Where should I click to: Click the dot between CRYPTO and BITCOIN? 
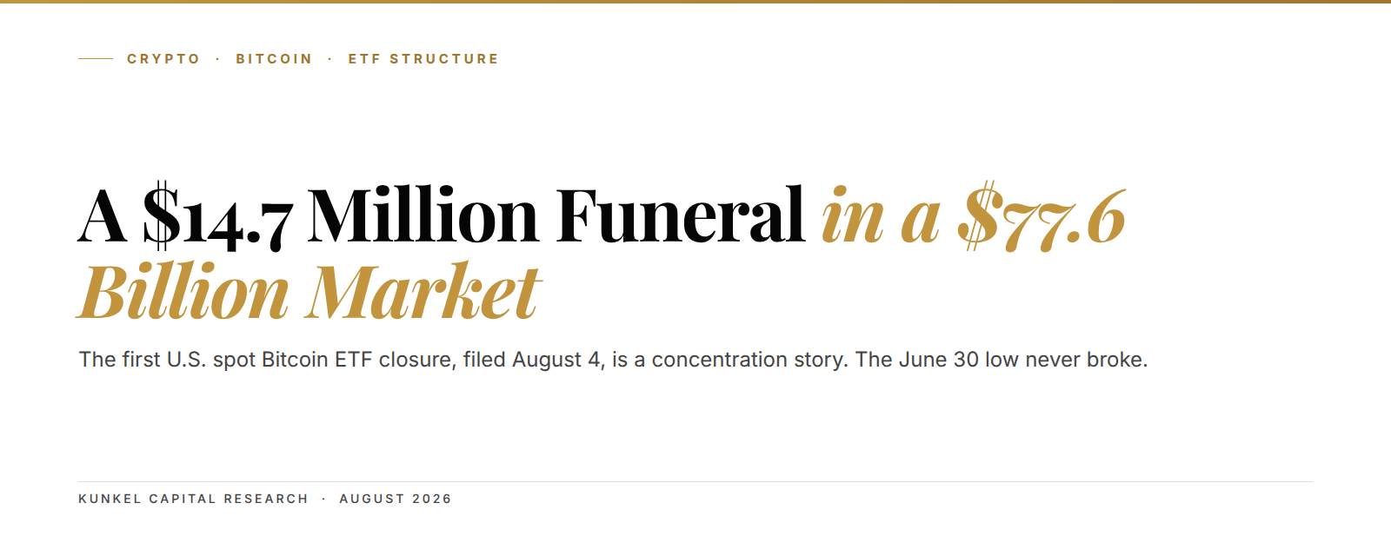coord(218,59)
